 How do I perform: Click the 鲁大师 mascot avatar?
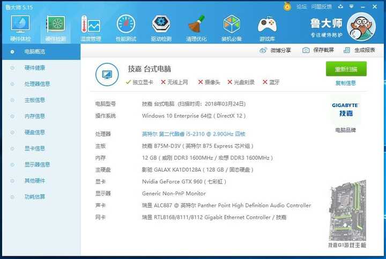361,27
